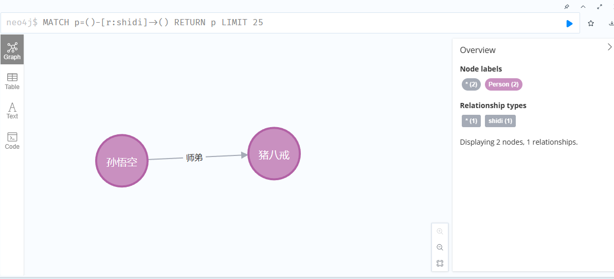
Task: Zoom in on the graph
Action: coord(440,231)
